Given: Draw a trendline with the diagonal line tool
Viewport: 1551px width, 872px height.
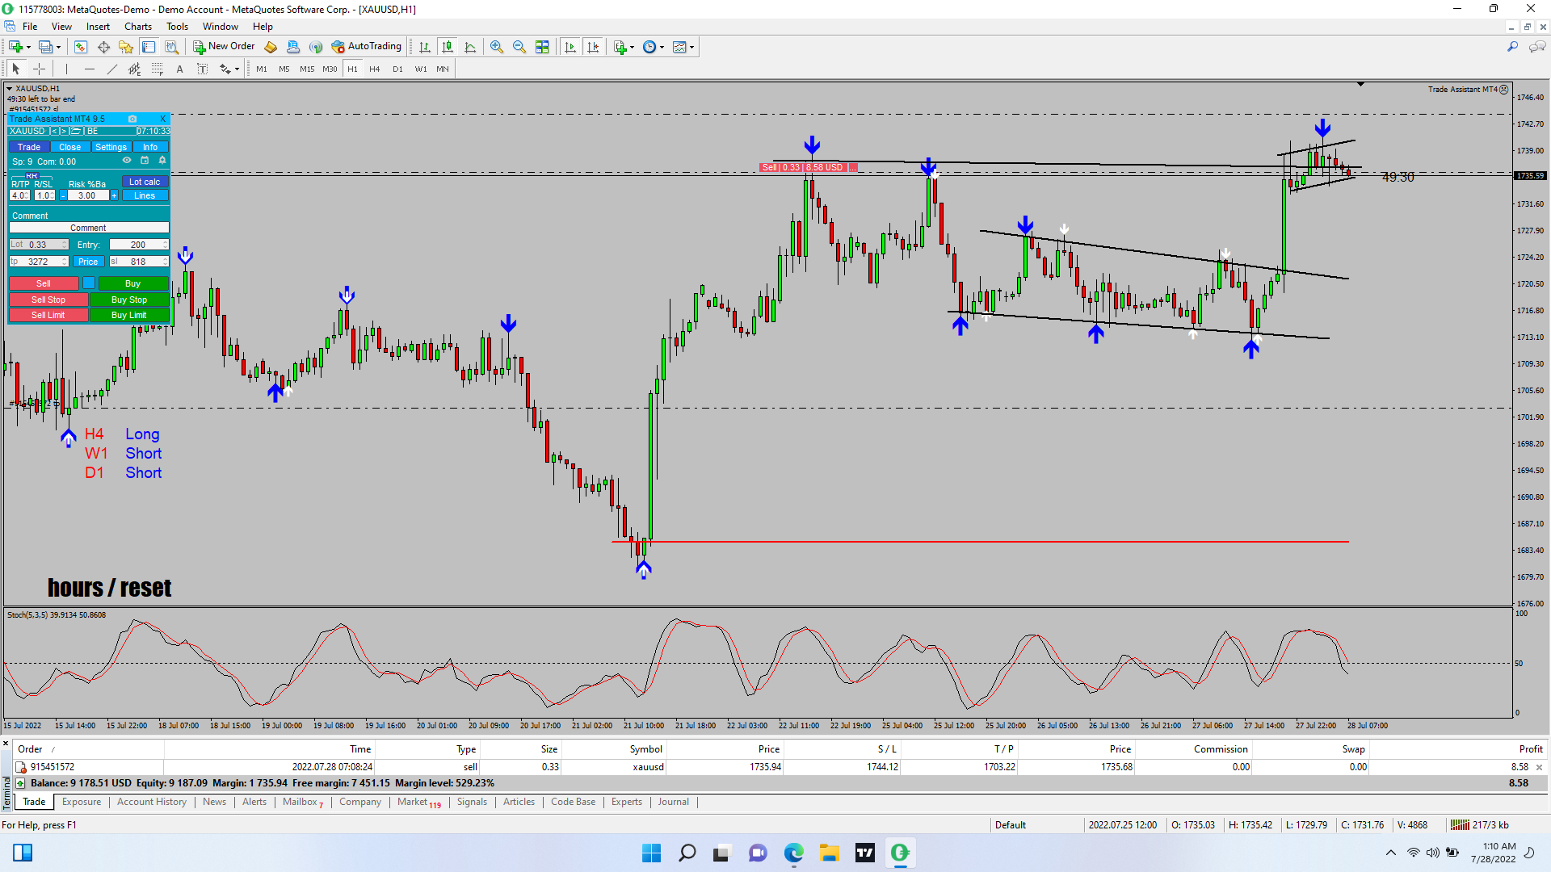Looking at the screenshot, I should [x=111, y=69].
